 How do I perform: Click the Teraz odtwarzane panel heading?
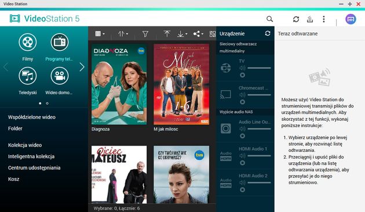(298, 34)
